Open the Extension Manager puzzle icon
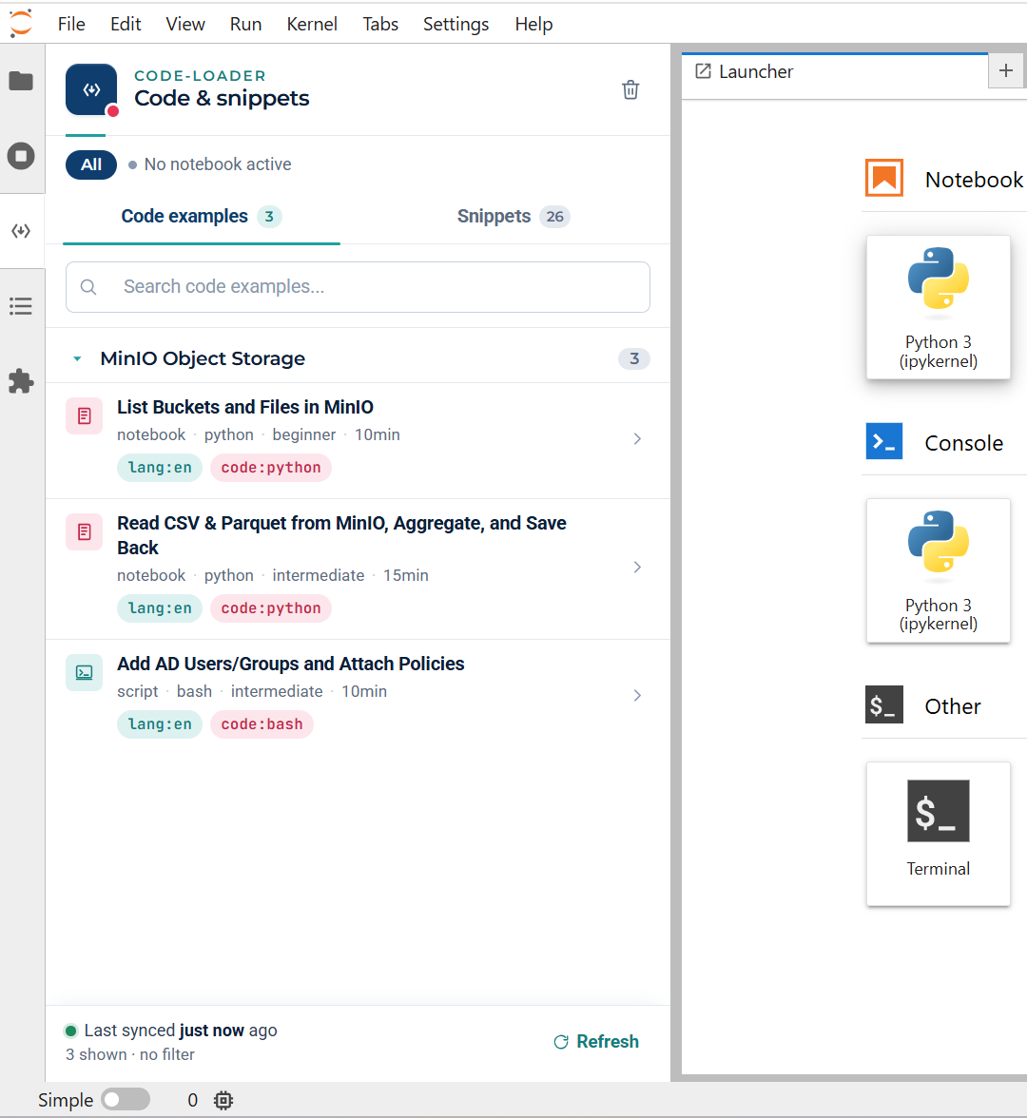This screenshot has width=1027, height=1118. pyautogui.click(x=21, y=381)
